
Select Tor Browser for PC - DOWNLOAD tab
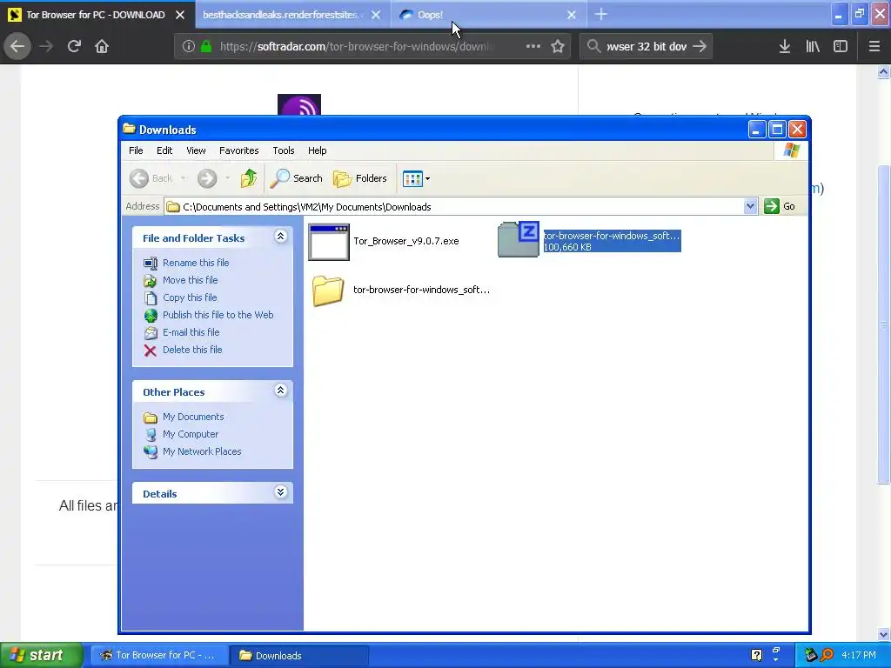pyautogui.click(x=96, y=15)
